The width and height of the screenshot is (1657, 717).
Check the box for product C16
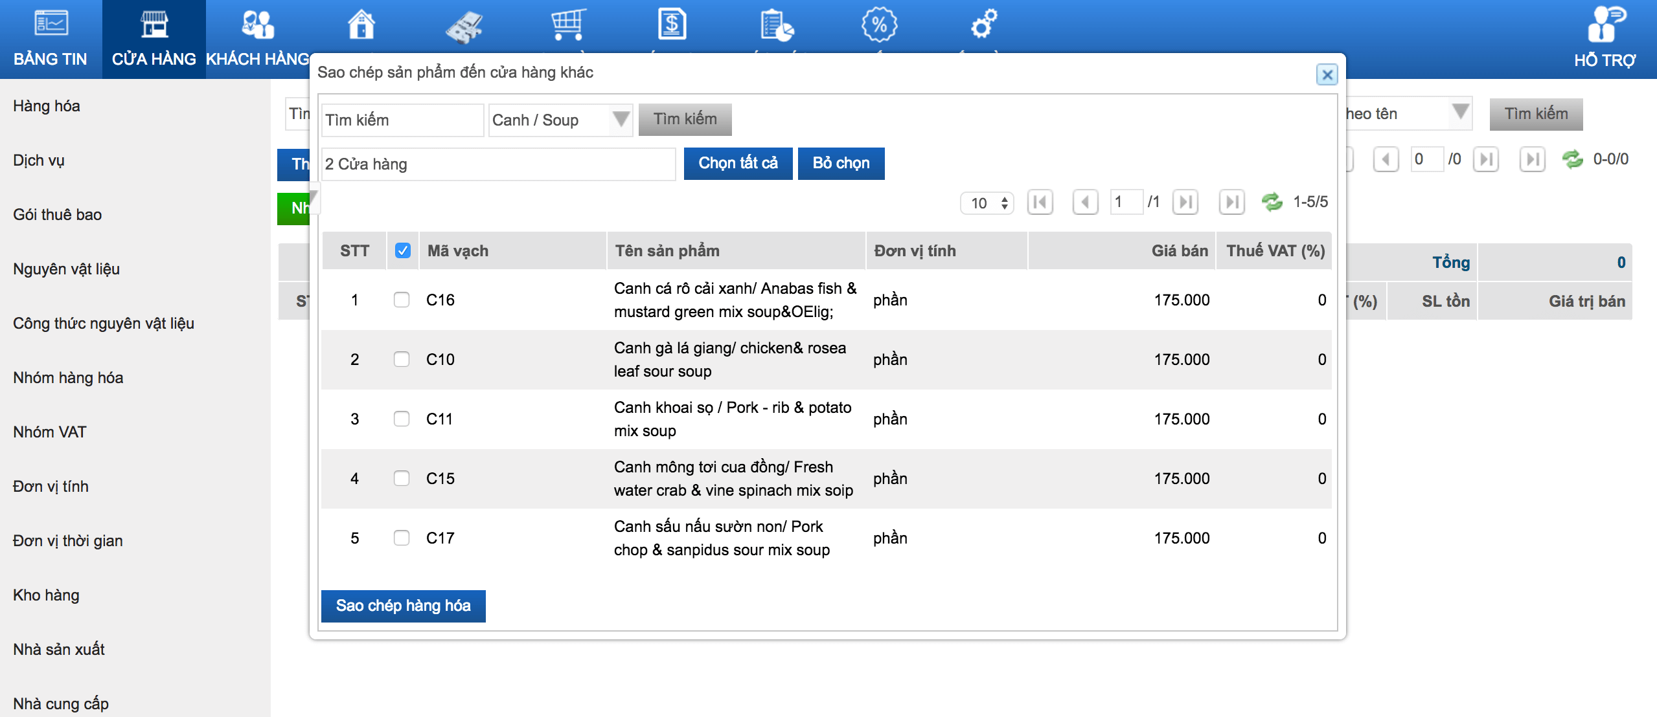(x=402, y=300)
